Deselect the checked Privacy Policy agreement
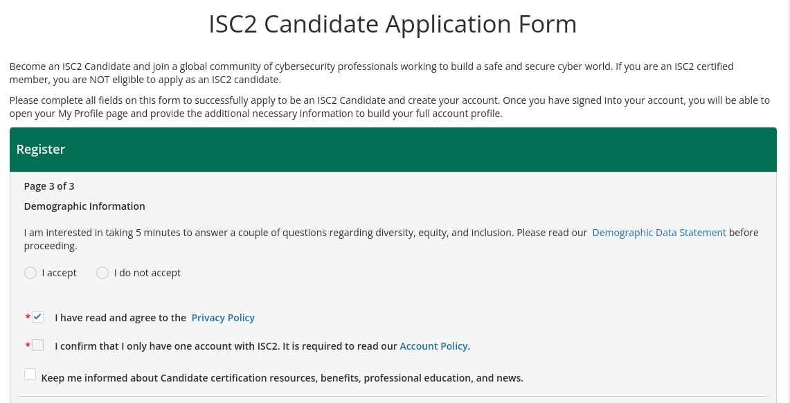This screenshot has width=790, height=403. [37, 316]
